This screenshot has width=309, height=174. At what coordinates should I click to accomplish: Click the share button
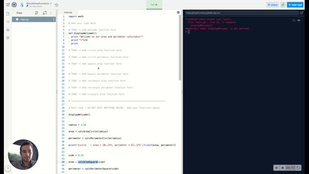coord(272,5)
